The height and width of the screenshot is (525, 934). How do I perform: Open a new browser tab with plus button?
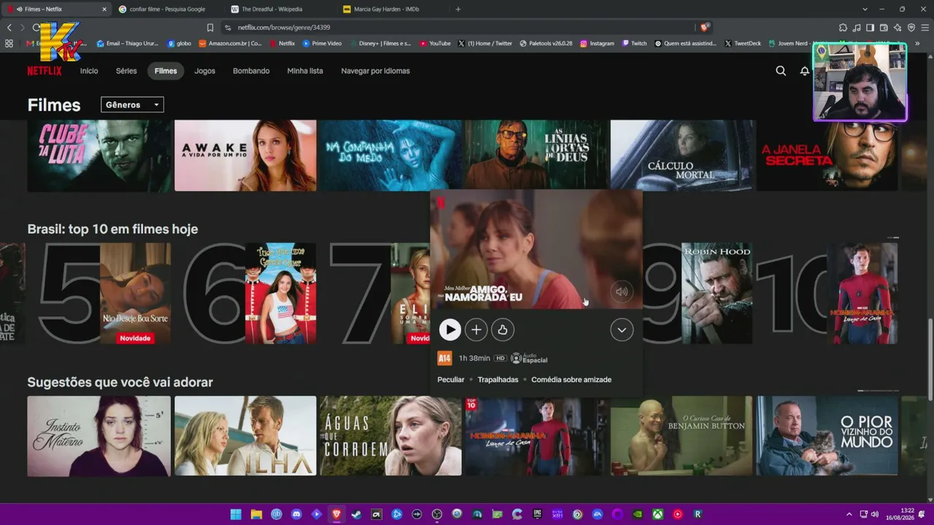click(x=458, y=9)
